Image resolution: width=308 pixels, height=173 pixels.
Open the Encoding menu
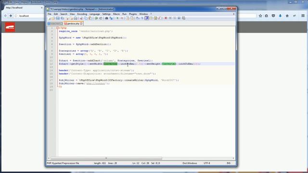tap(82, 14)
